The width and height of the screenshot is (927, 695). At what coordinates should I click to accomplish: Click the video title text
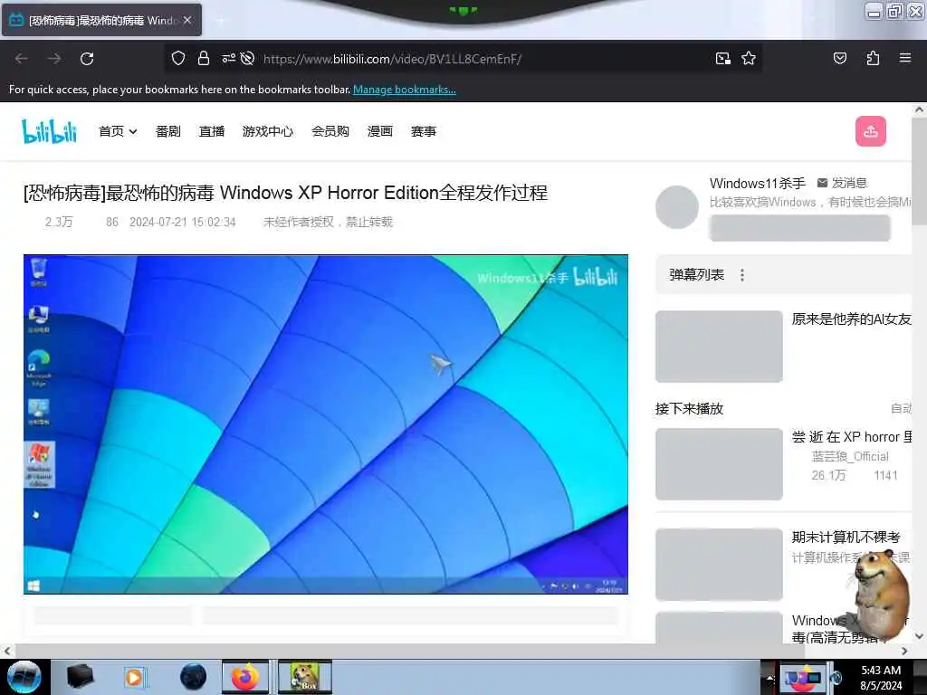pos(285,193)
